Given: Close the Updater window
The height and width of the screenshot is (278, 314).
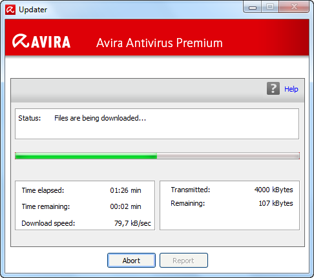Looking at the screenshot, I should 294,7.
